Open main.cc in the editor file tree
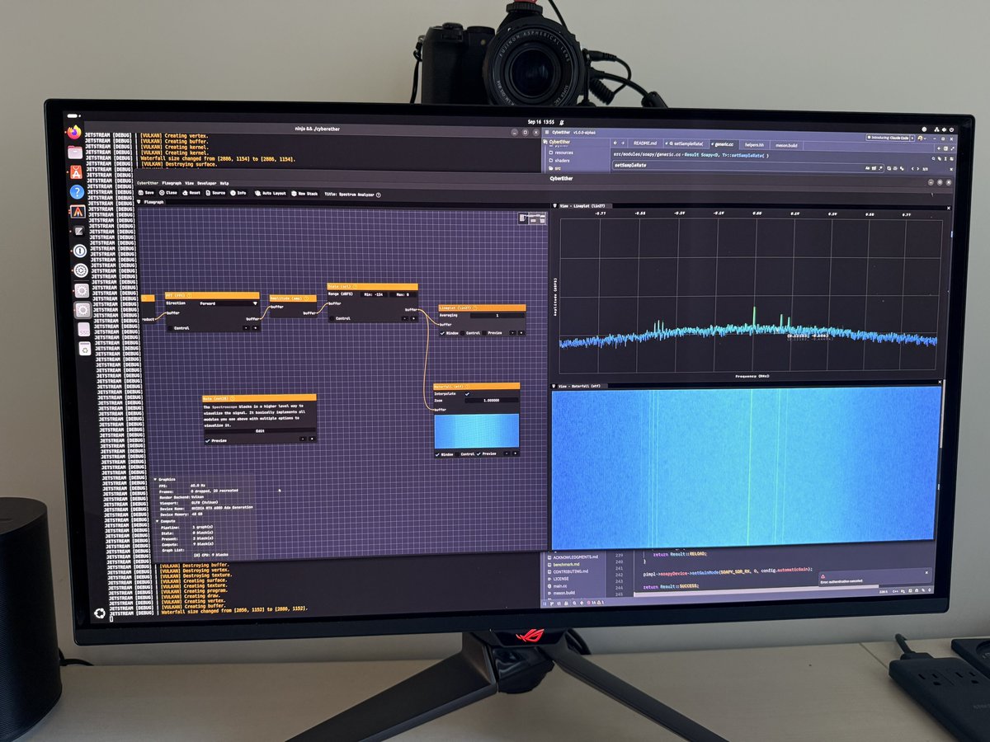The height and width of the screenshot is (742, 990). click(559, 585)
